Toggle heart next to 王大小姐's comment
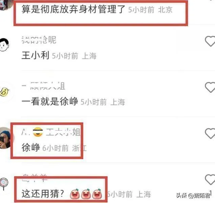The height and width of the screenshot is (203, 215). coord(210,134)
